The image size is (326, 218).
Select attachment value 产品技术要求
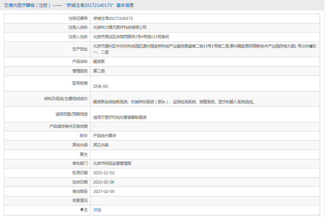click(105, 136)
